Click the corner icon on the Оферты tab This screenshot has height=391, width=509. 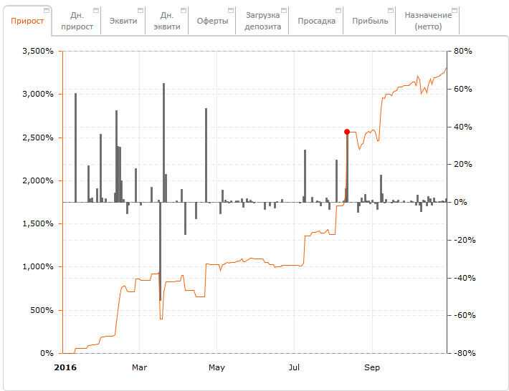click(231, 11)
